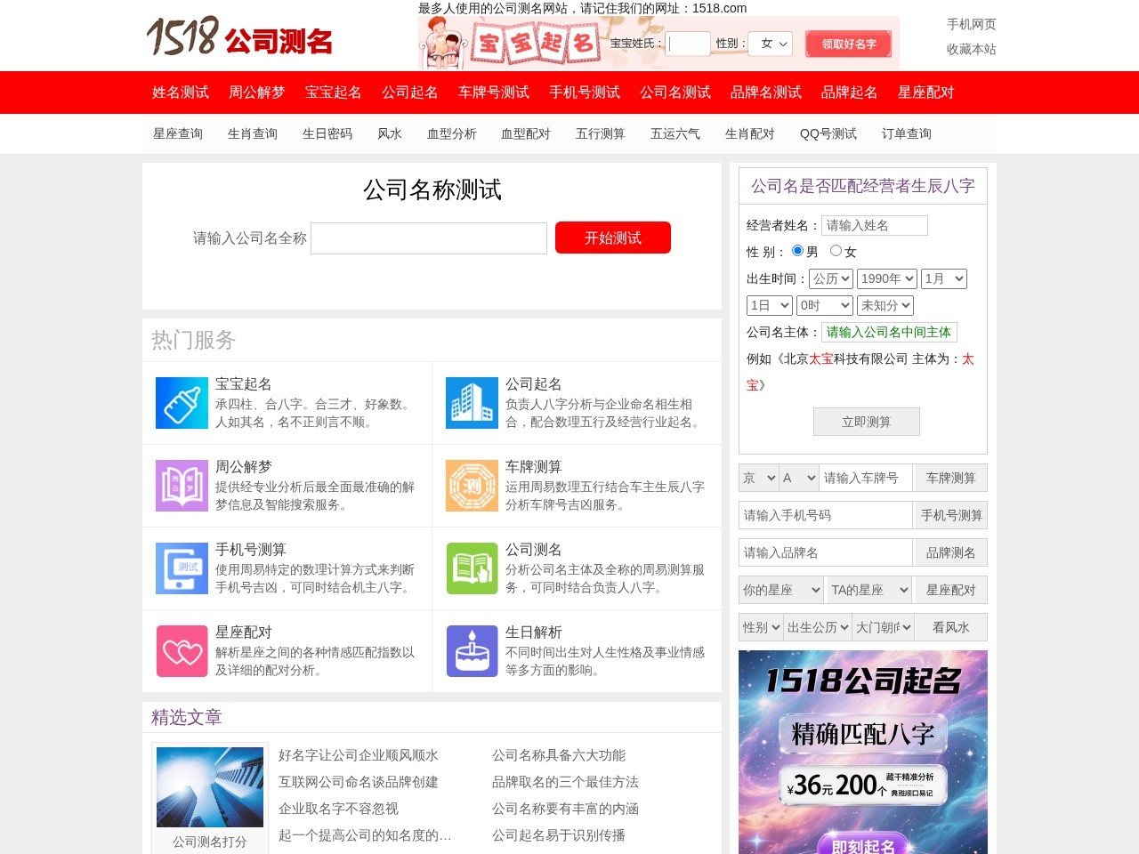This screenshot has width=1139, height=854.
Task: Click the 开始测试 button
Action: pos(612,238)
